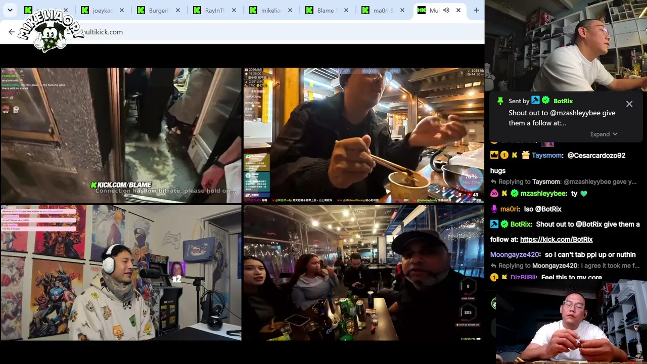Image resolution: width=647 pixels, height=364 pixels.
Task: Open DizBiiBii's chat profile
Action: (x=524, y=277)
